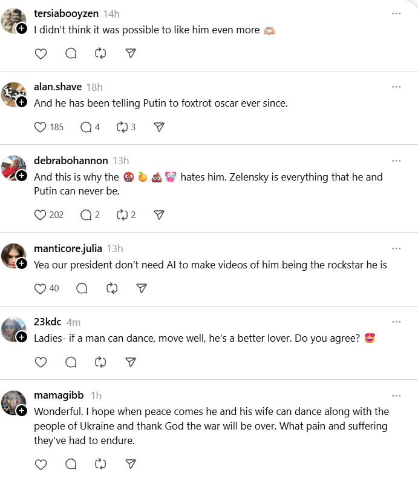Screen dimensions: 418x478
Task: Open more options menu on debrabohannon's comment
Action: coord(396,161)
